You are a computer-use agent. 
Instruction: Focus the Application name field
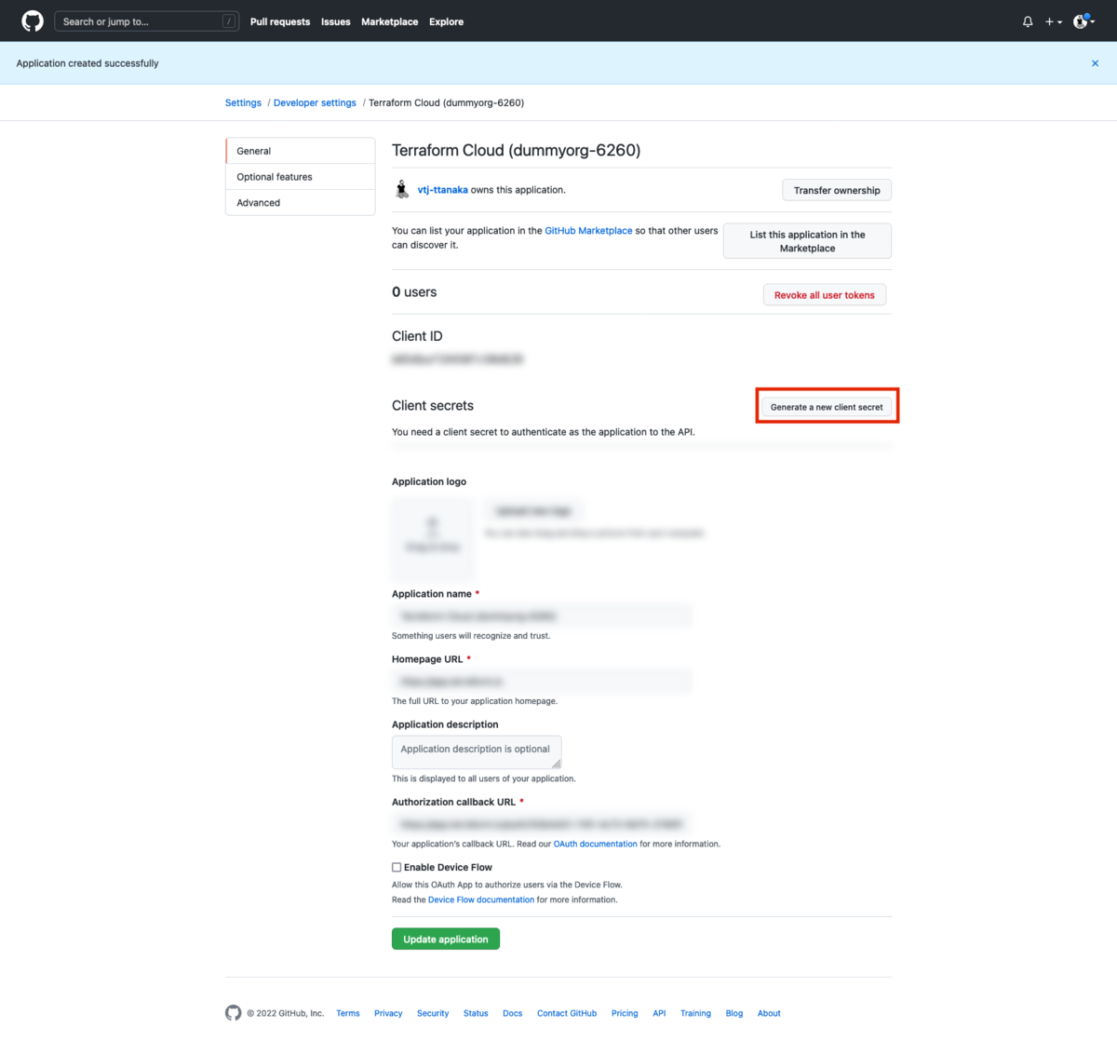542,616
